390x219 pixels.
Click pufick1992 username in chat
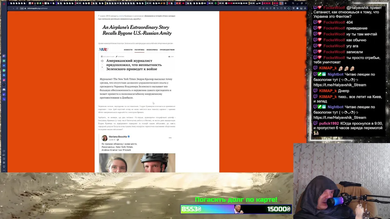[329, 123]
